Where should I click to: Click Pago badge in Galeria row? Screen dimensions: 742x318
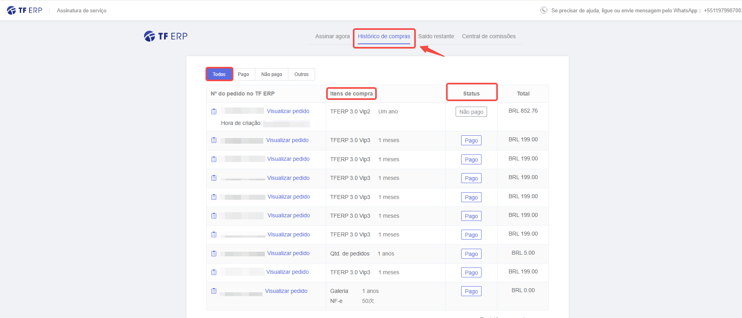(x=471, y=291)
